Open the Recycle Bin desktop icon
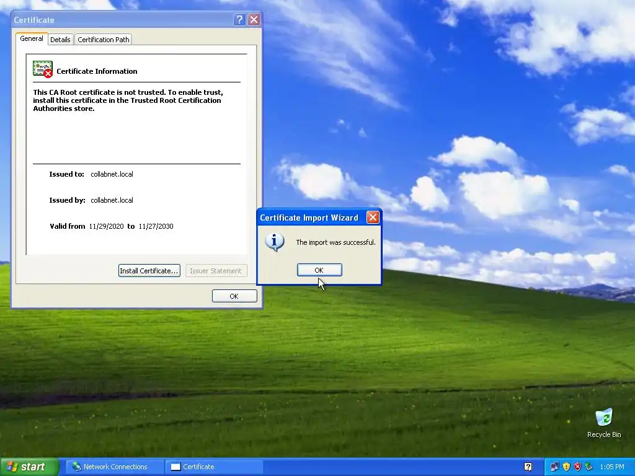Image resolution: width=635 pixels, height=476 pixels. (x=604, y=423)
